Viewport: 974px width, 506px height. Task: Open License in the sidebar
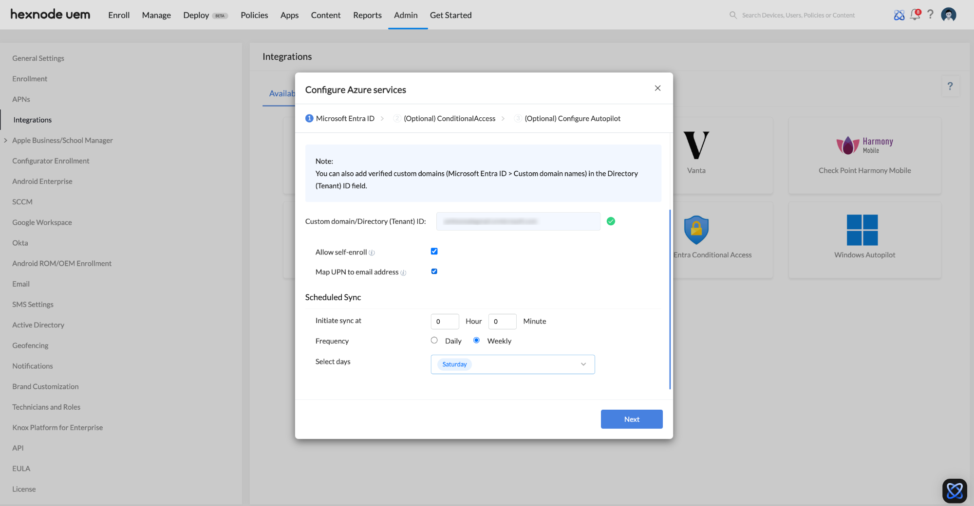click(24, 489)
